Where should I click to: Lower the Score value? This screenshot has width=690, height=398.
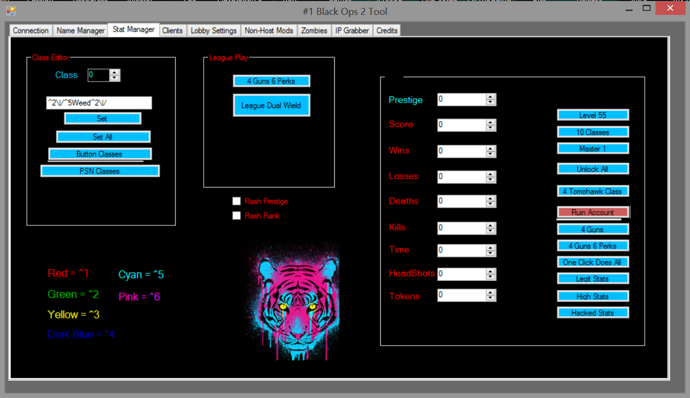(x=491, y=128)
